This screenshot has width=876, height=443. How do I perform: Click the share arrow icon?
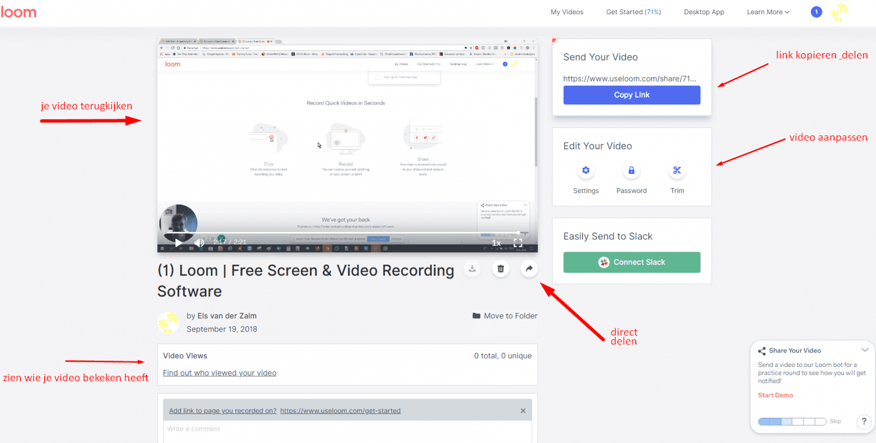(x=529, y=269)
